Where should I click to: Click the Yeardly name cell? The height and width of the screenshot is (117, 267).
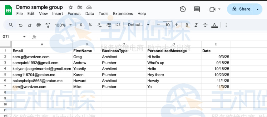tap(87, 69)
